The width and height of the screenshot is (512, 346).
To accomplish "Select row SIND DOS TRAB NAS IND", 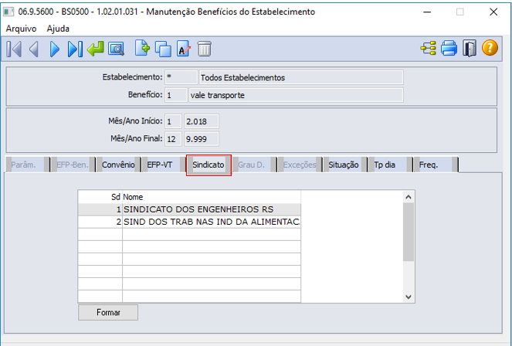I will [x=189, y=222].
